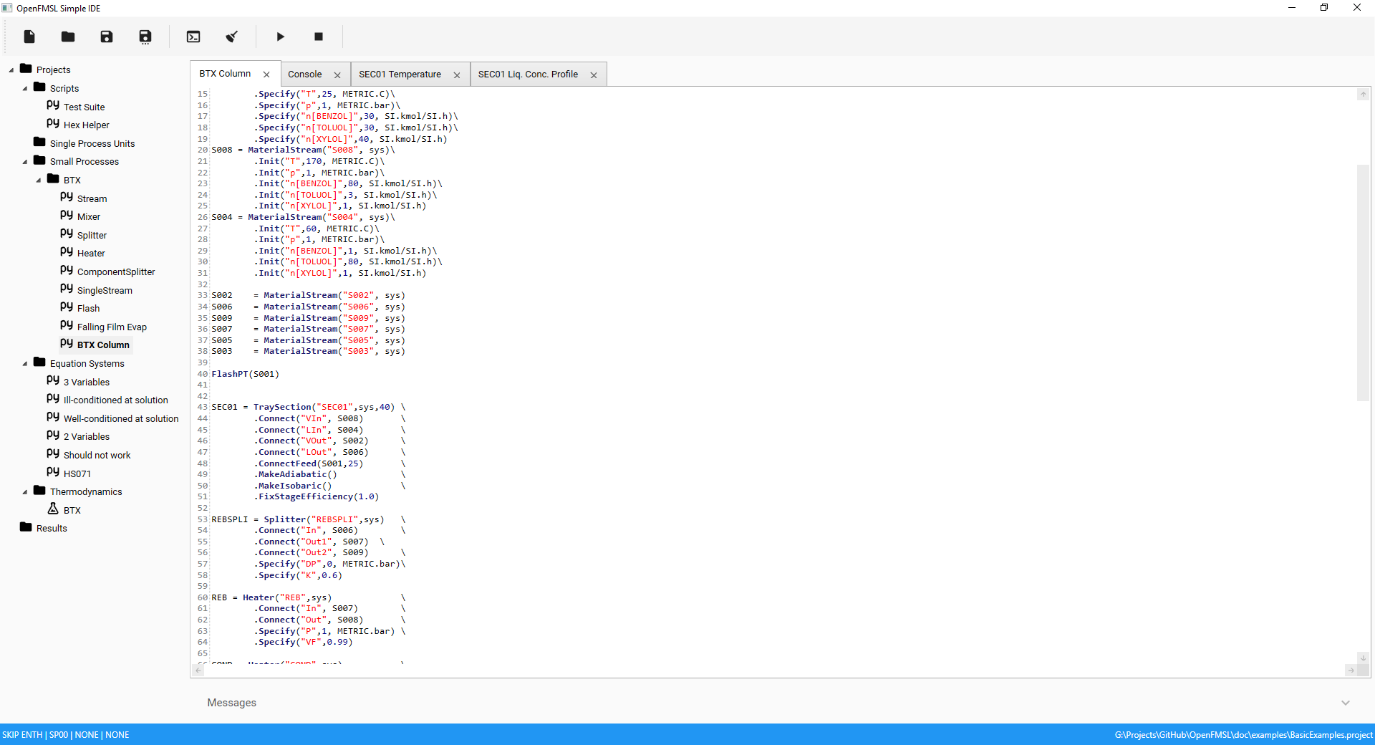Stop execution with the Stop button

319,37
